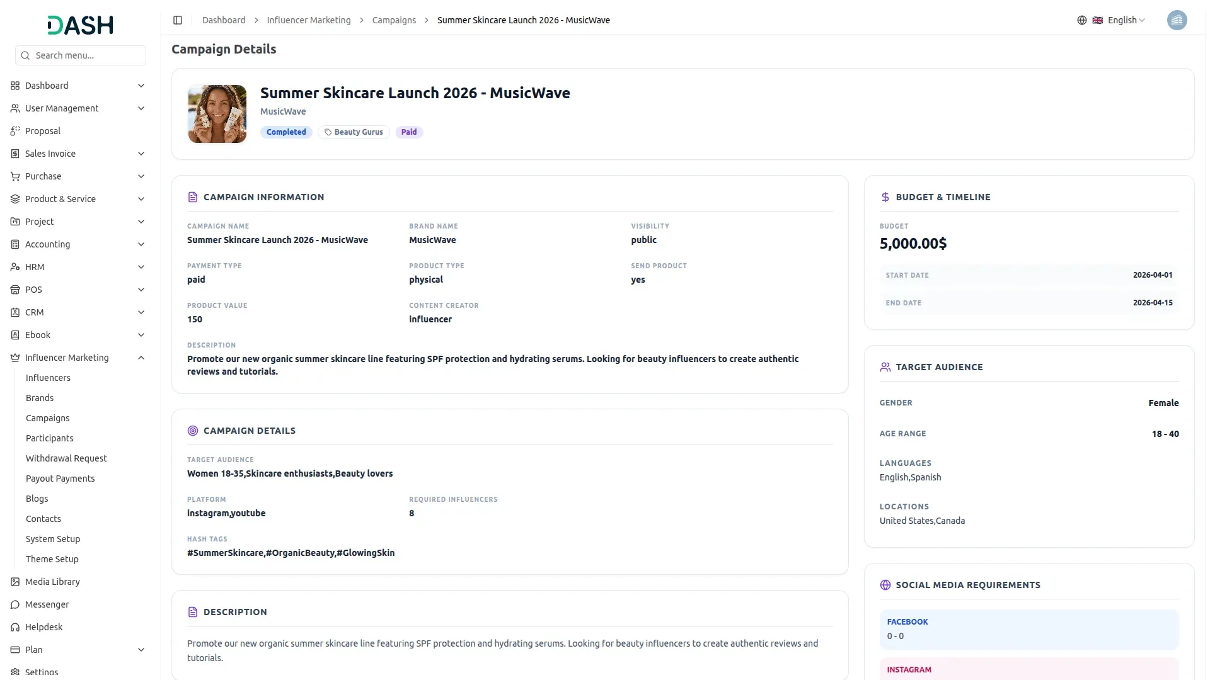Click the Media Library image icon
The height and width of the screenshot is (680, 1210).
[15, 582]
